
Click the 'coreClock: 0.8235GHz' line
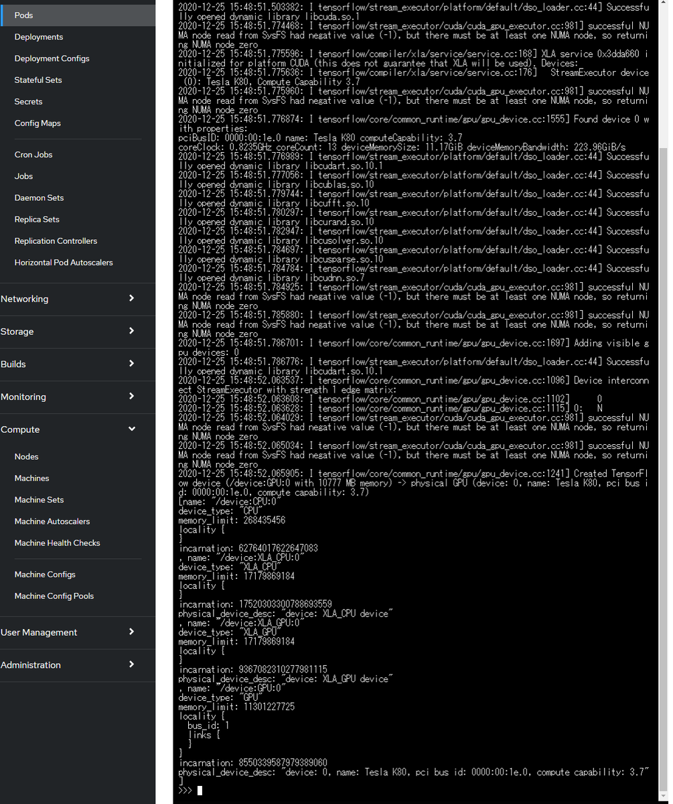point(402,147)
